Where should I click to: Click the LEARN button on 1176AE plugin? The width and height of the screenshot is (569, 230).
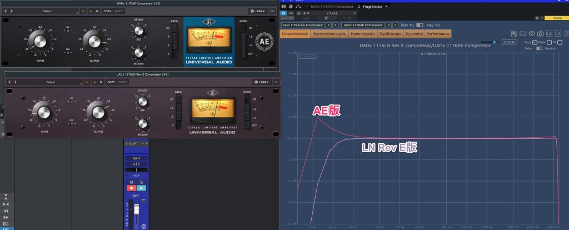click(x=257, y=11)
